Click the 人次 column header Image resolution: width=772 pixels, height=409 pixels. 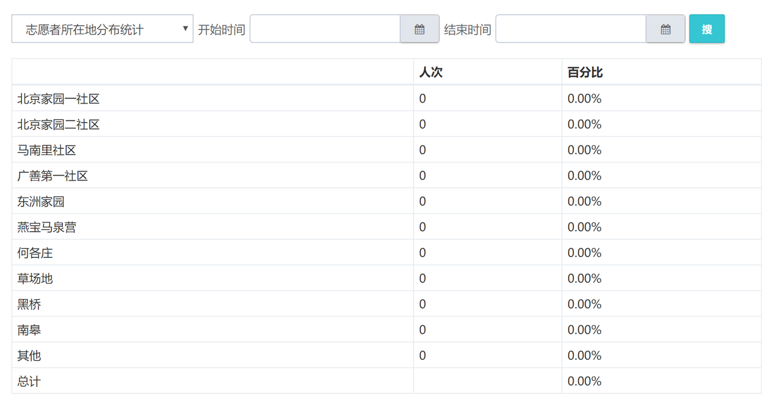[431, 72]
